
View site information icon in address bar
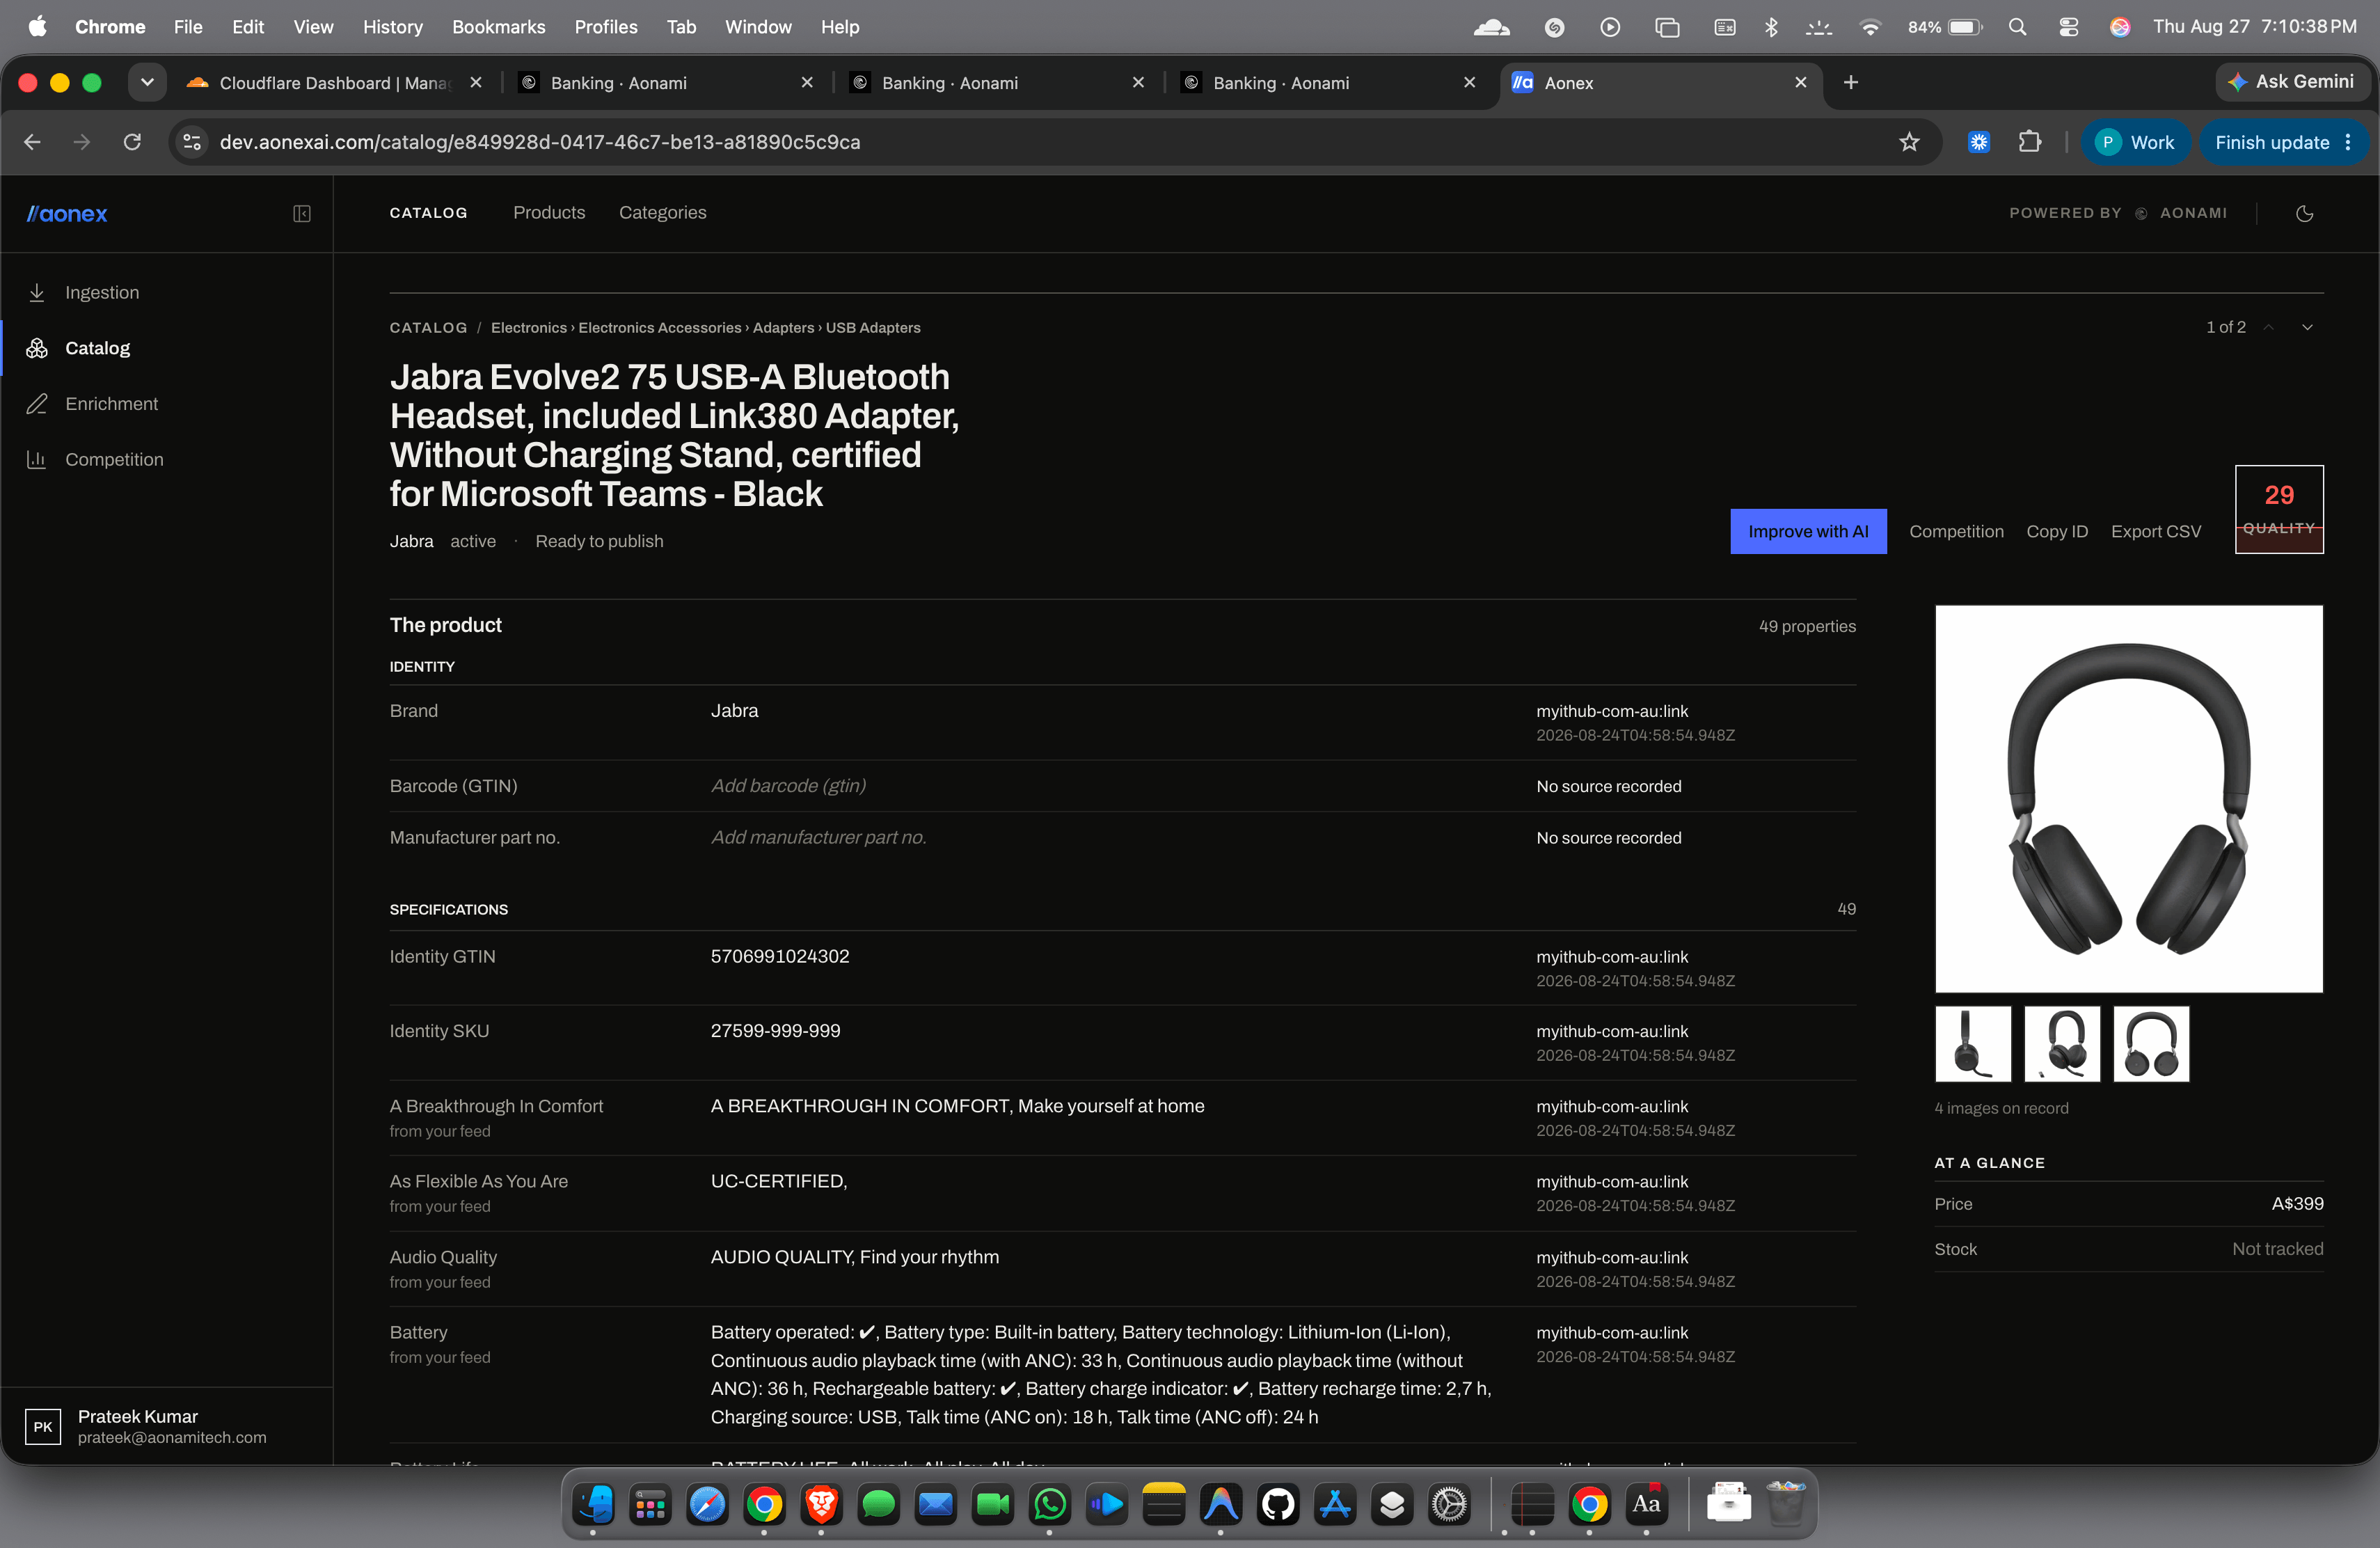click(x=192, y=142)
